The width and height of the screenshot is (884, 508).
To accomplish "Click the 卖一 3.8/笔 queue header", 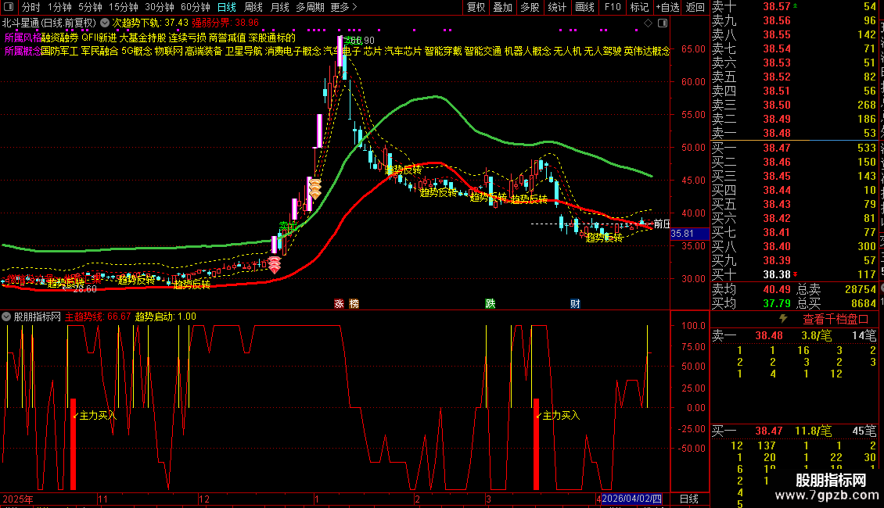I will point(794,335).
